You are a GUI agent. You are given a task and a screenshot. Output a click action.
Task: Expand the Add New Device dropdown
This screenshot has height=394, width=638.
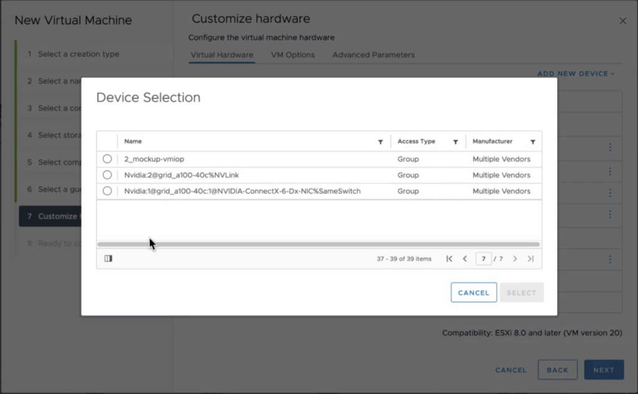[576, 74]
